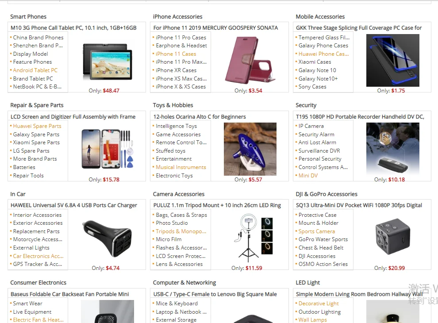Open the Android Tablet PC category
The width and height of the screenshot is (438, 323).
click(x=35, y=70)
